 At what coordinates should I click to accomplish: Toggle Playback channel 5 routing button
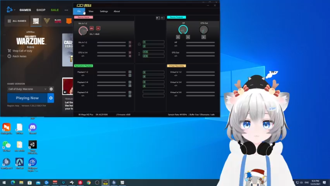click(130, 92)
